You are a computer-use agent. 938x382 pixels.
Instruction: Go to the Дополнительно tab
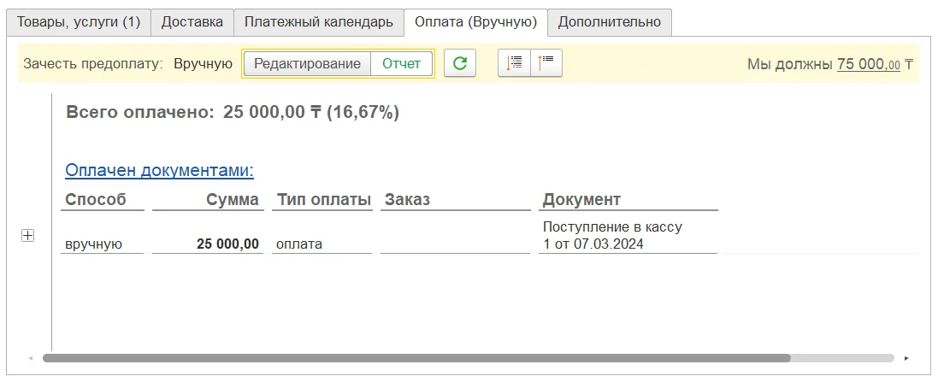[x=610, y=23]
